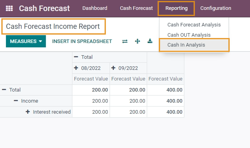Choose Cash OUT Analysis from menu
The image size is (250, 148).
point(189,35)
